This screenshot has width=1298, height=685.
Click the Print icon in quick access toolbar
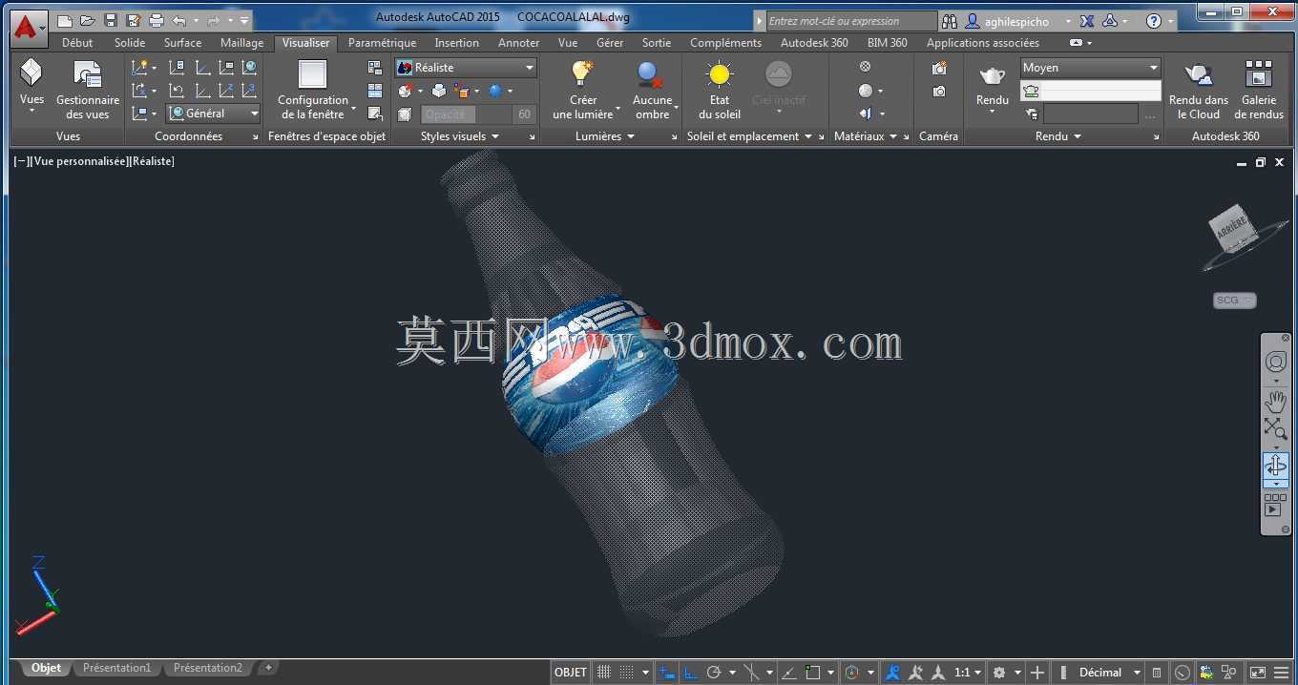coord(157,20)
